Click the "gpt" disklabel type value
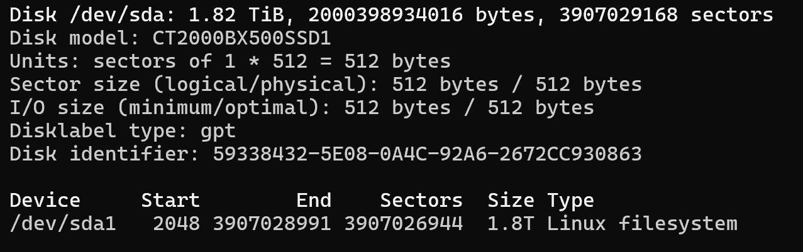The height and width of the screenshot is (252, 803). pos(218,130)
